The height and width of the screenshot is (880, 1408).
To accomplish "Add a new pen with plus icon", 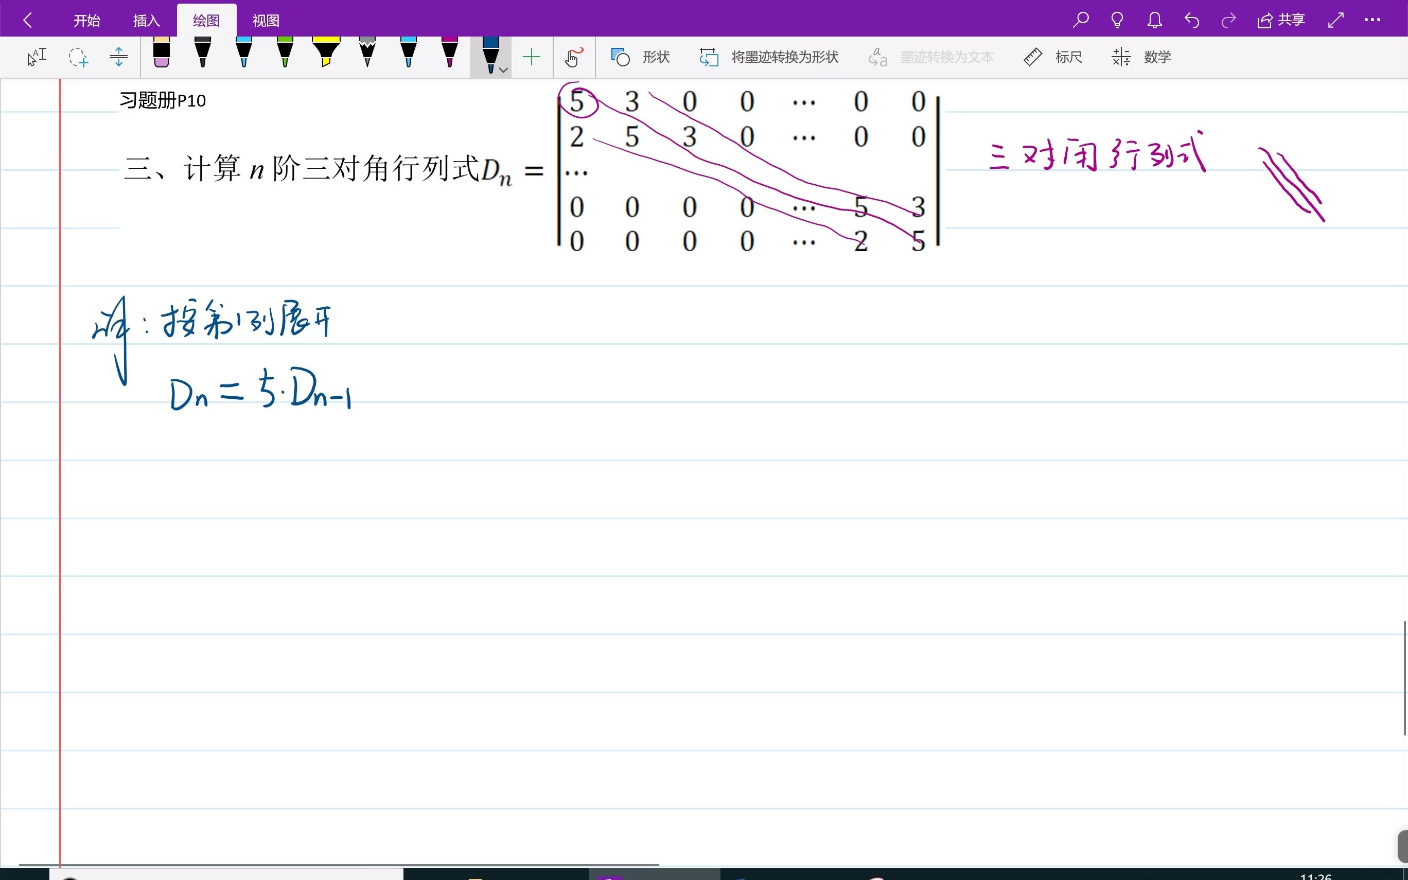I will point(531,57).
